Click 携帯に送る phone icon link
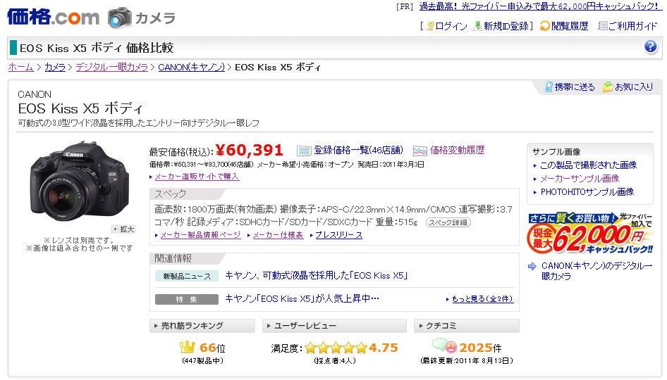Image resolution: width=667 pixels, height=380 pixels. coord(570,87)
